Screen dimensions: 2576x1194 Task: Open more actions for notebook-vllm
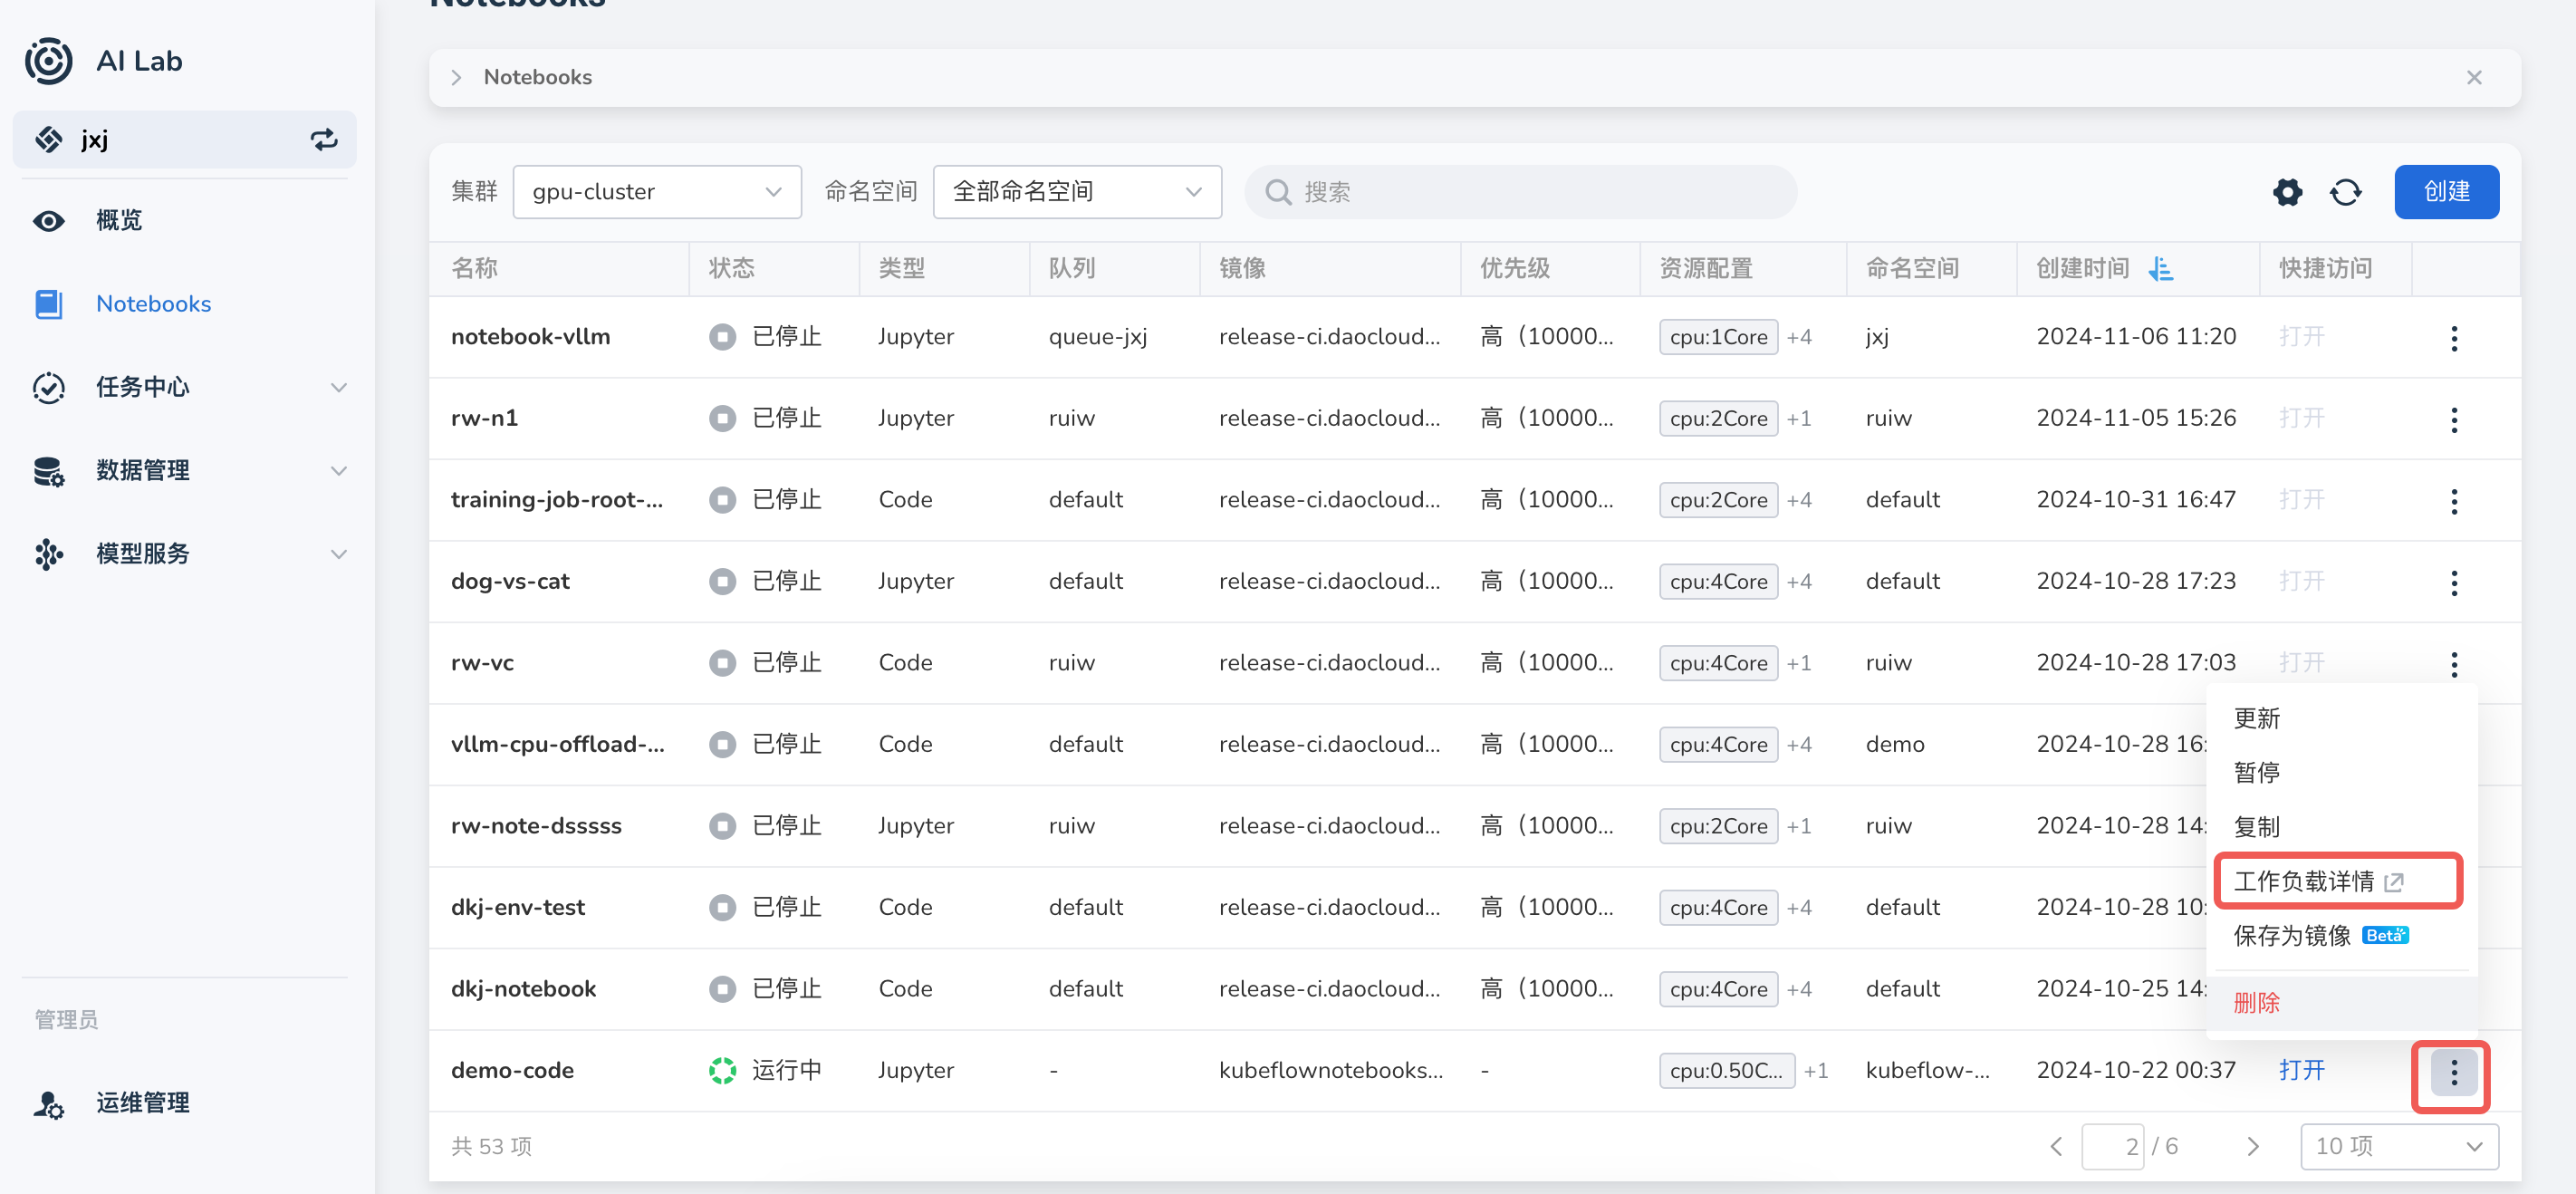coord(2453,338)
